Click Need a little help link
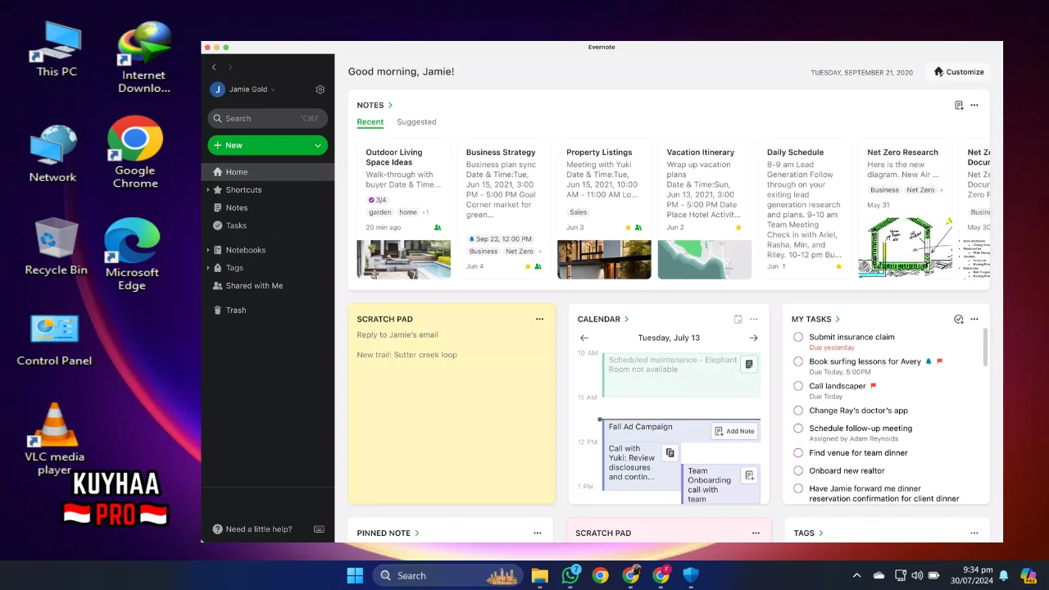This screenshot has width=1049, height=590. point(252,529)
